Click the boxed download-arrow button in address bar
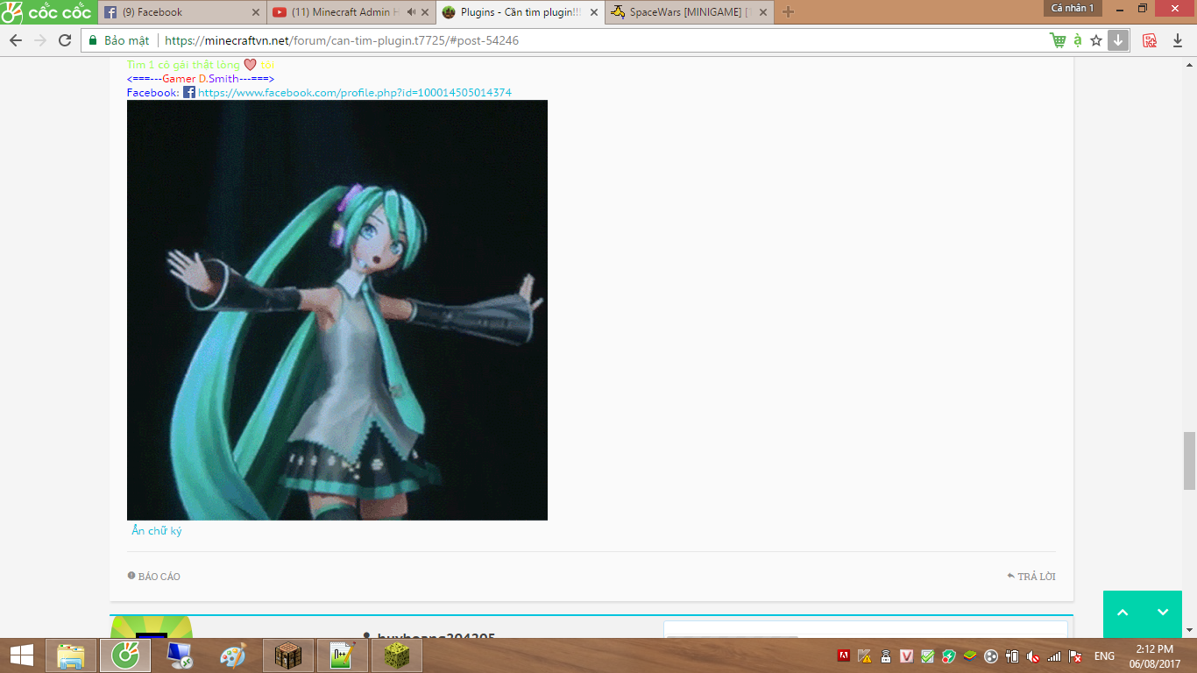1197x673 pixels. 1118,40
